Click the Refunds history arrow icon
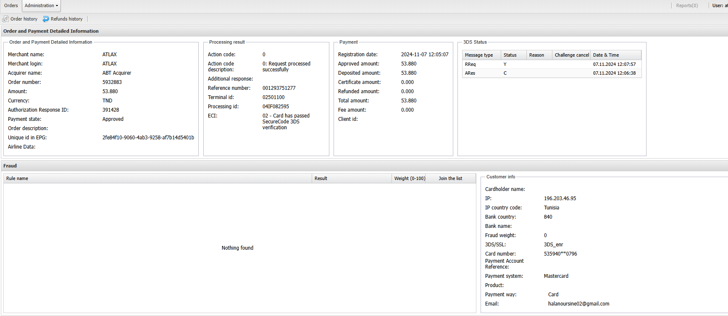This screenshot has height=316, width=728. coord(46,19)
